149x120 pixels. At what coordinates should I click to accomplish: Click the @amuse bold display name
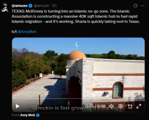click(x=19, y=6)
